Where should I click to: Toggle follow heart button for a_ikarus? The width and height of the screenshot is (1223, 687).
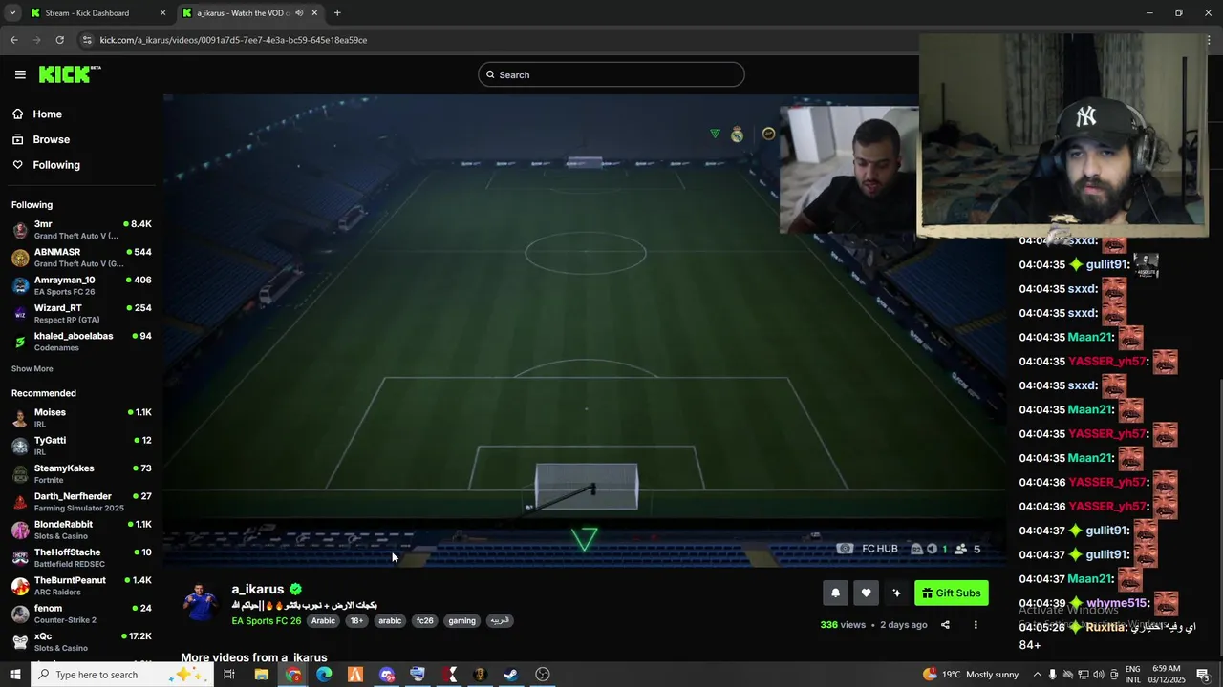coord(866,593)
